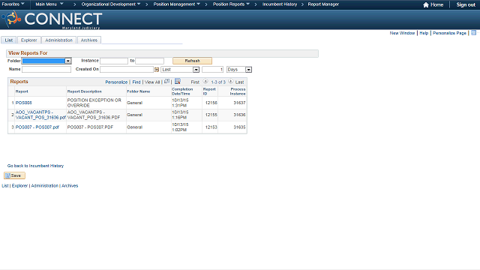
Task: Click Personalize link in Reports header
Action: (116, 82)
